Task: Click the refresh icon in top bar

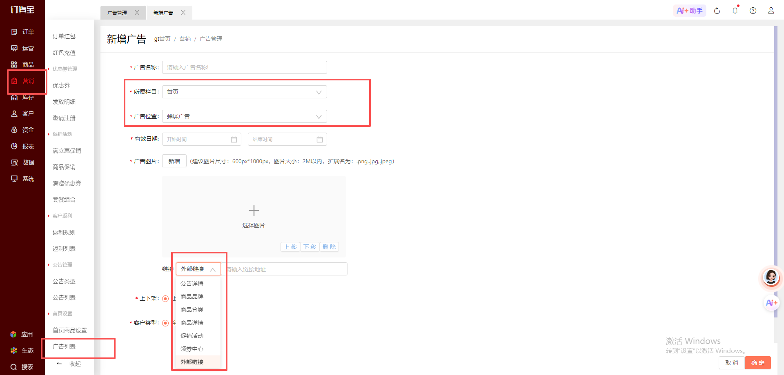Action: pyautogui.click(x=717, y=11)
